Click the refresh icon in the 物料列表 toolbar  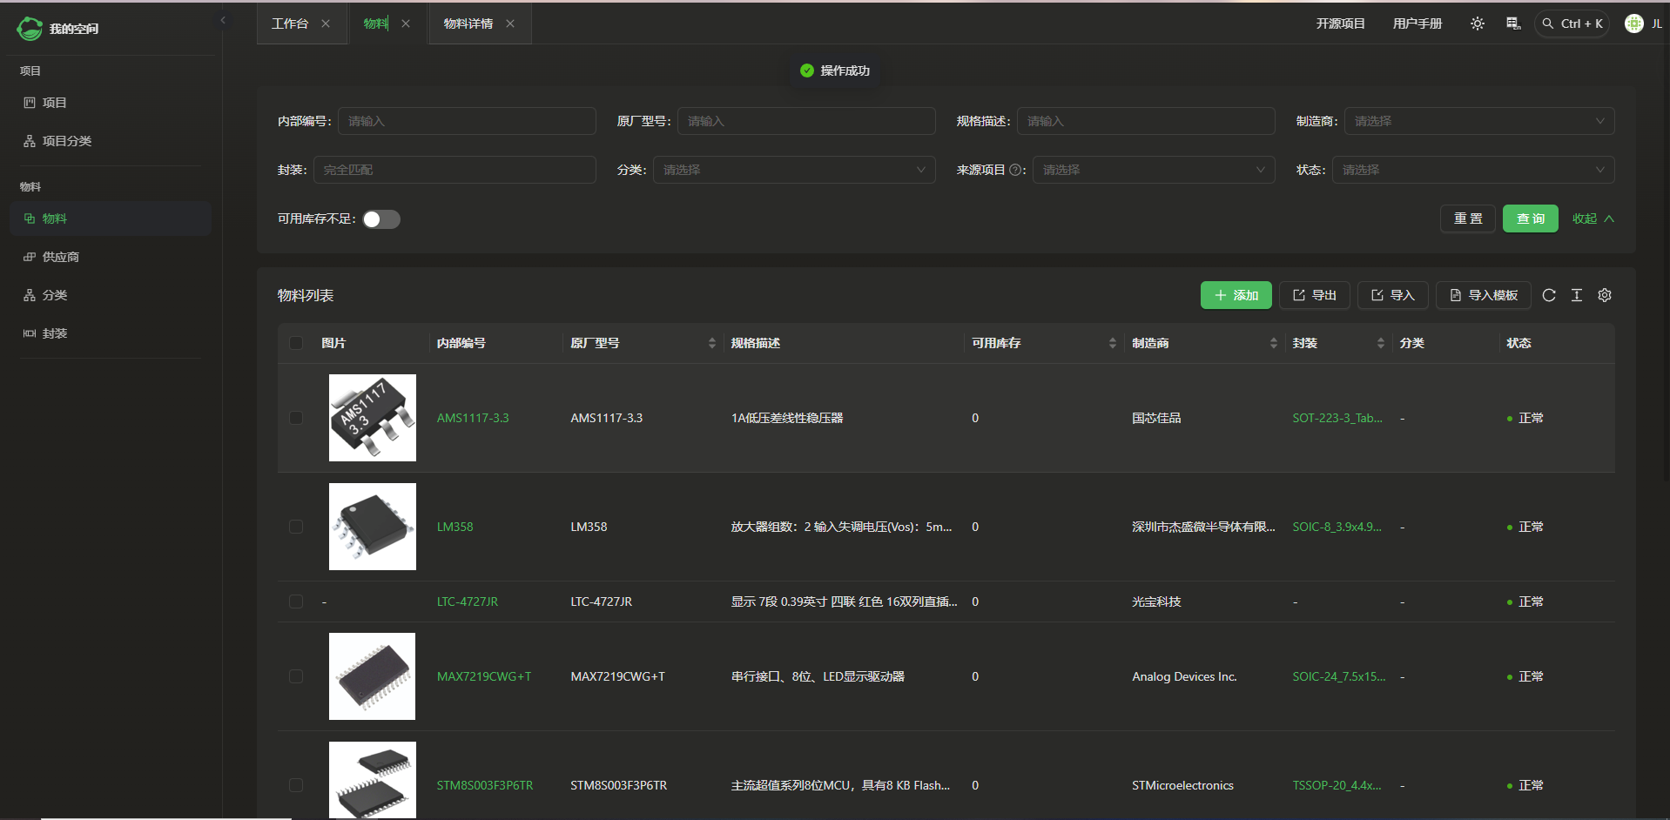1548,295
